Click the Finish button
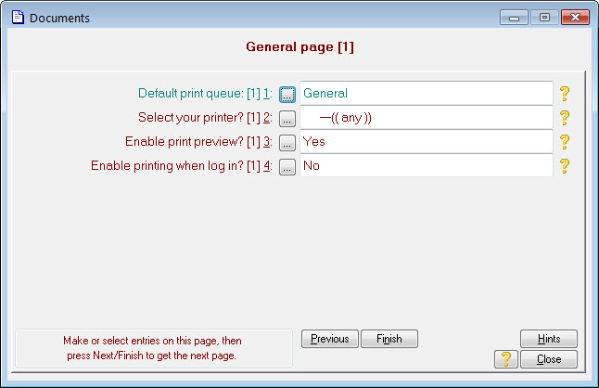This screenshot has height=388, width=599. (389, 339)
